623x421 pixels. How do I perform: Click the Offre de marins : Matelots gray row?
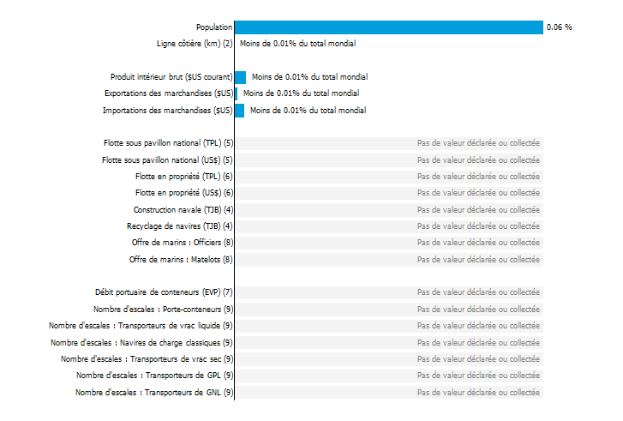tap(389, 260)
